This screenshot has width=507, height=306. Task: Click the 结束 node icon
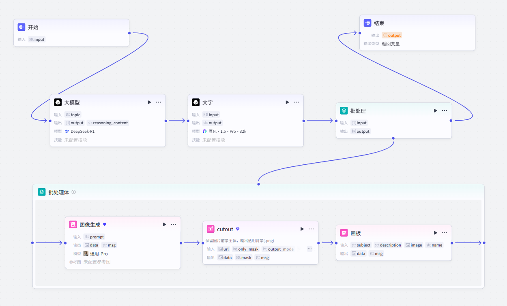[x=367, y=23]
